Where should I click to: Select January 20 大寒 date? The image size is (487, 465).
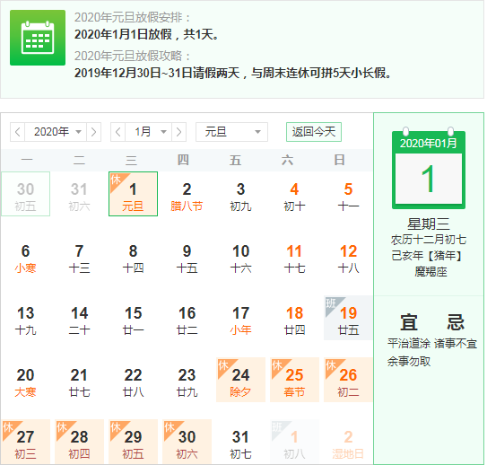pyautogui.click(x=25, y=380)
